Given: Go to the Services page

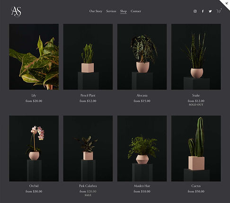Looking at the screenshot, I should [111, 11].
